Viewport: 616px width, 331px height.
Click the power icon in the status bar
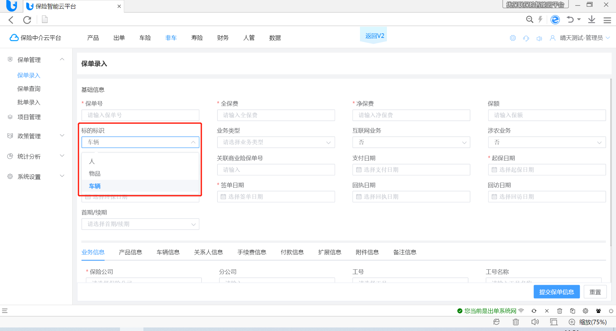pos(611,311)
